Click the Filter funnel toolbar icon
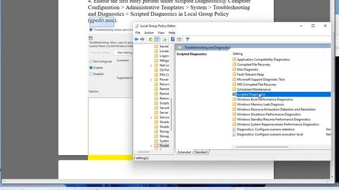This screenshot has width=339, height=190. click(188, 39)
